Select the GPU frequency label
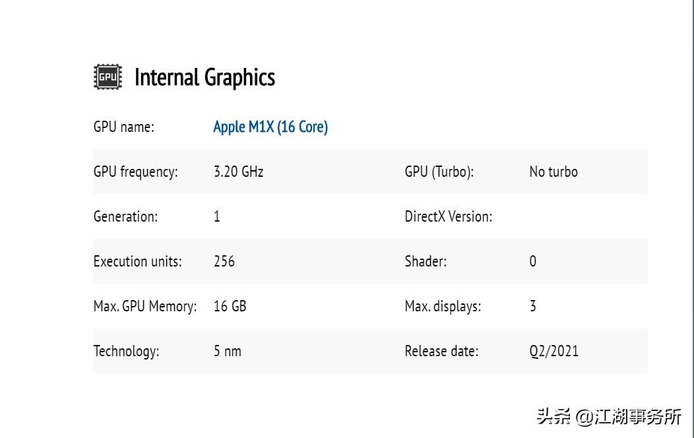The height and width of the screenshot is (438, 694). (x=135, y=172)
